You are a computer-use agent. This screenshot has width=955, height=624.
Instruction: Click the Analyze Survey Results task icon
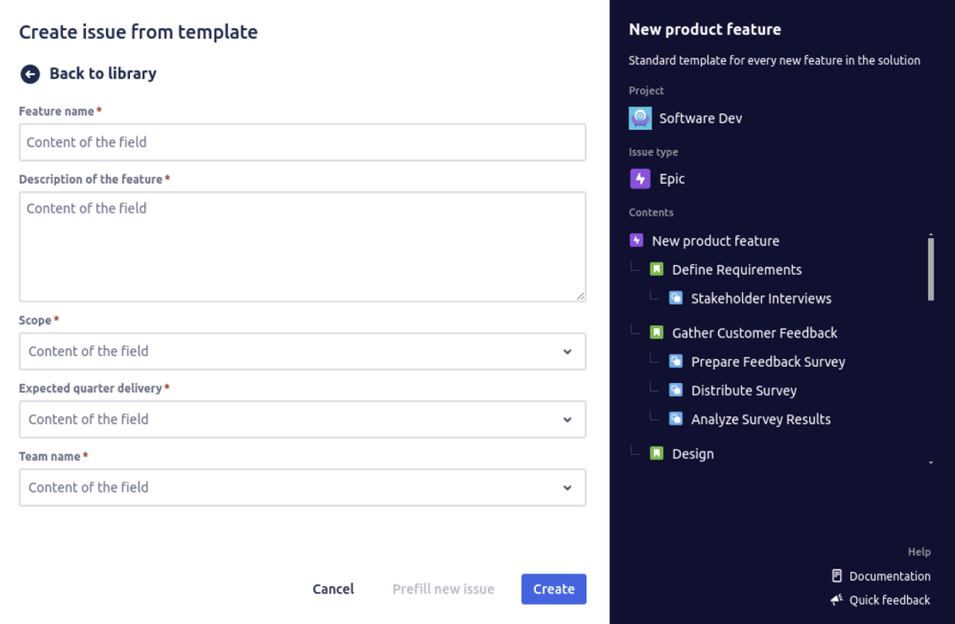[676, 418]
